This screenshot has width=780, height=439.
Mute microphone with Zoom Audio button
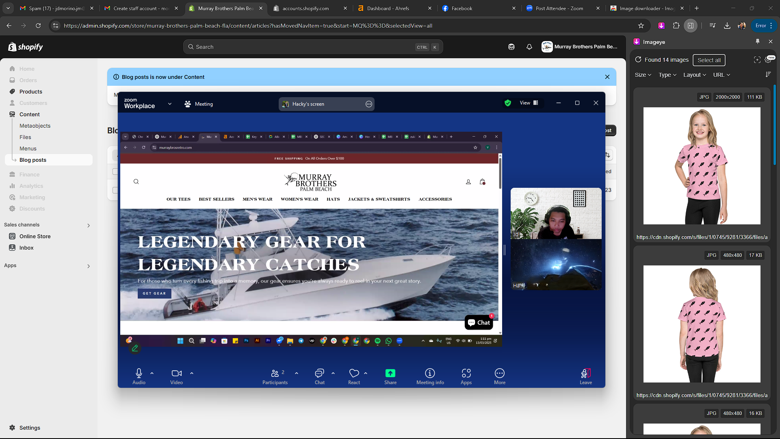click(x=139, y=374)
